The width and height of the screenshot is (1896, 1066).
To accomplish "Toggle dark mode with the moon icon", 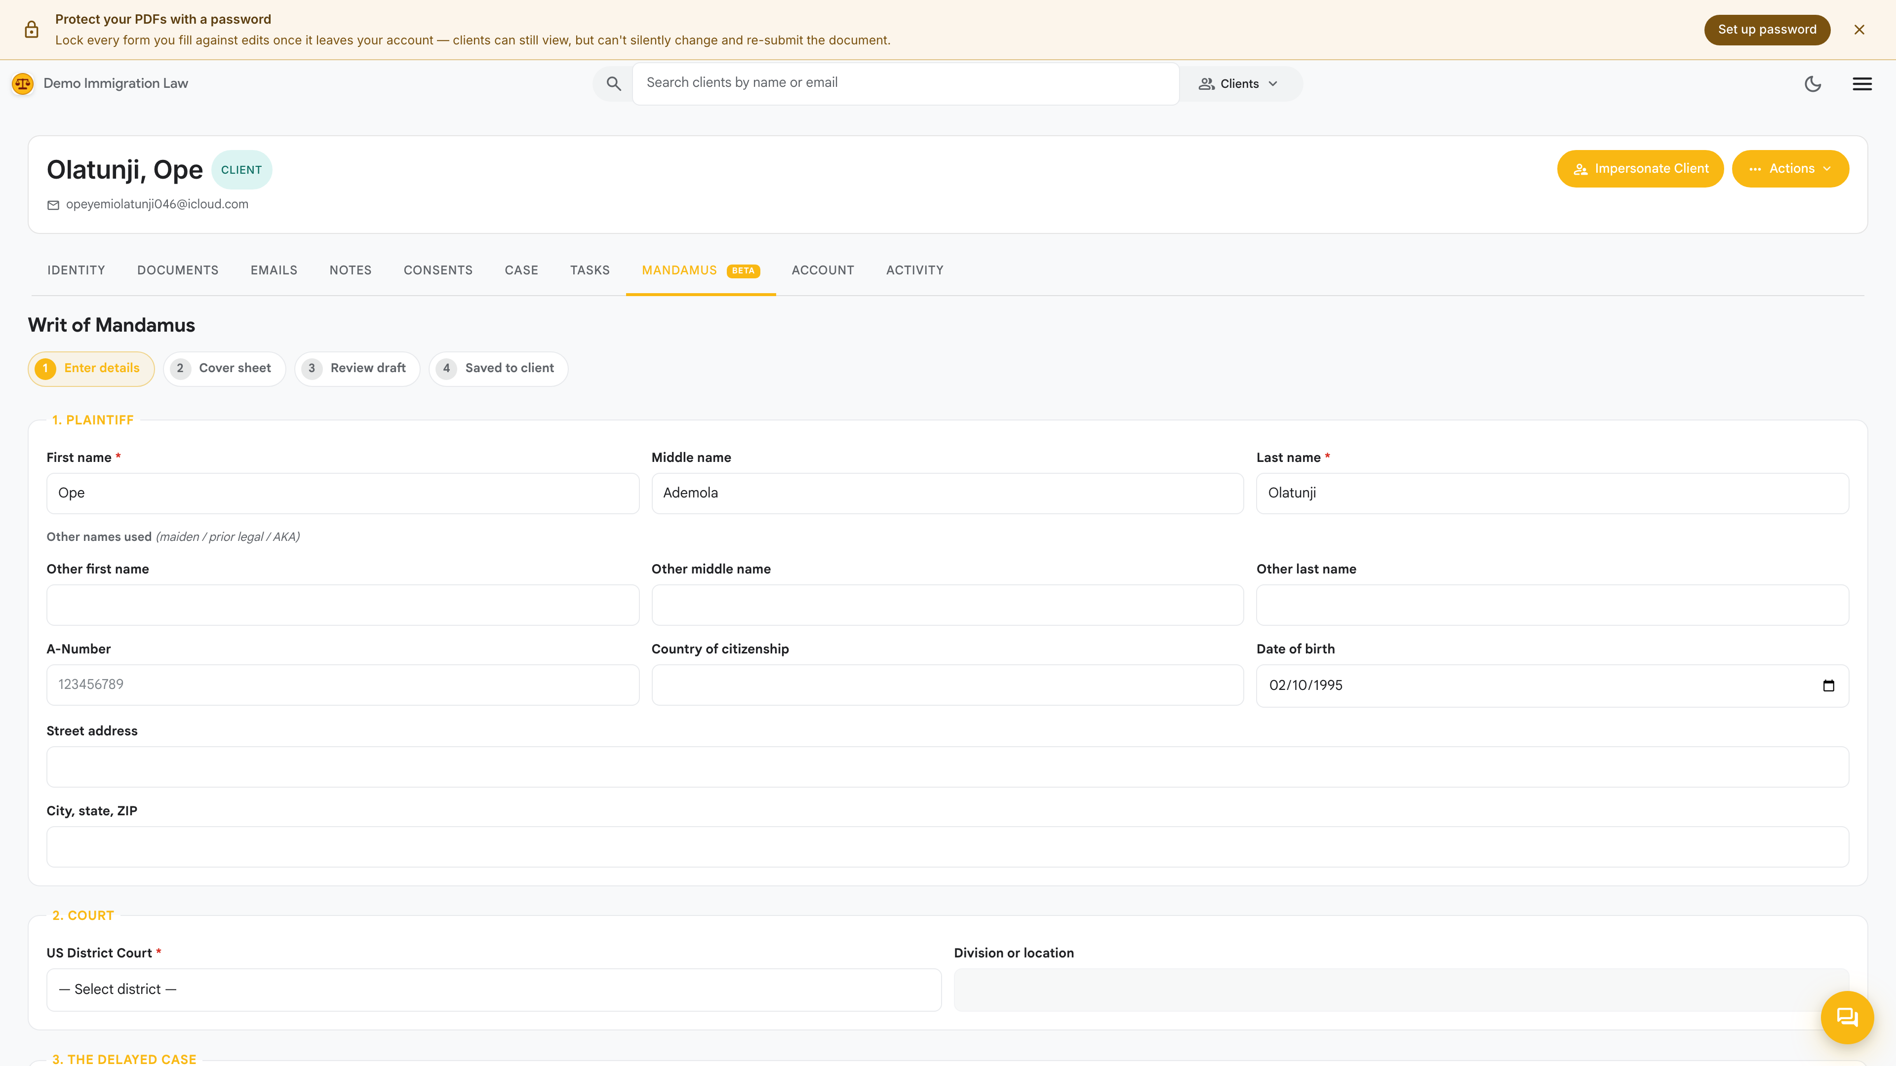I will point(1813,84).
